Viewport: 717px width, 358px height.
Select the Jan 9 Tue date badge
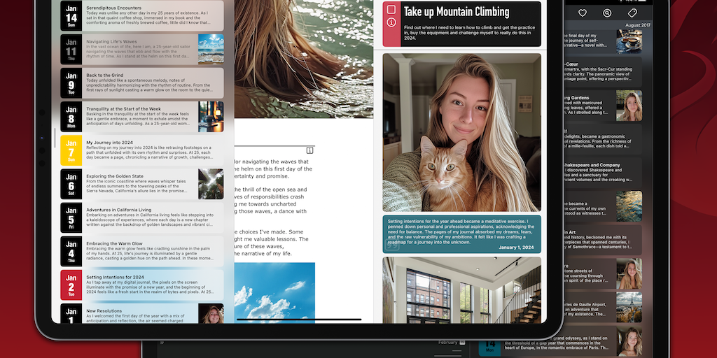71,83
